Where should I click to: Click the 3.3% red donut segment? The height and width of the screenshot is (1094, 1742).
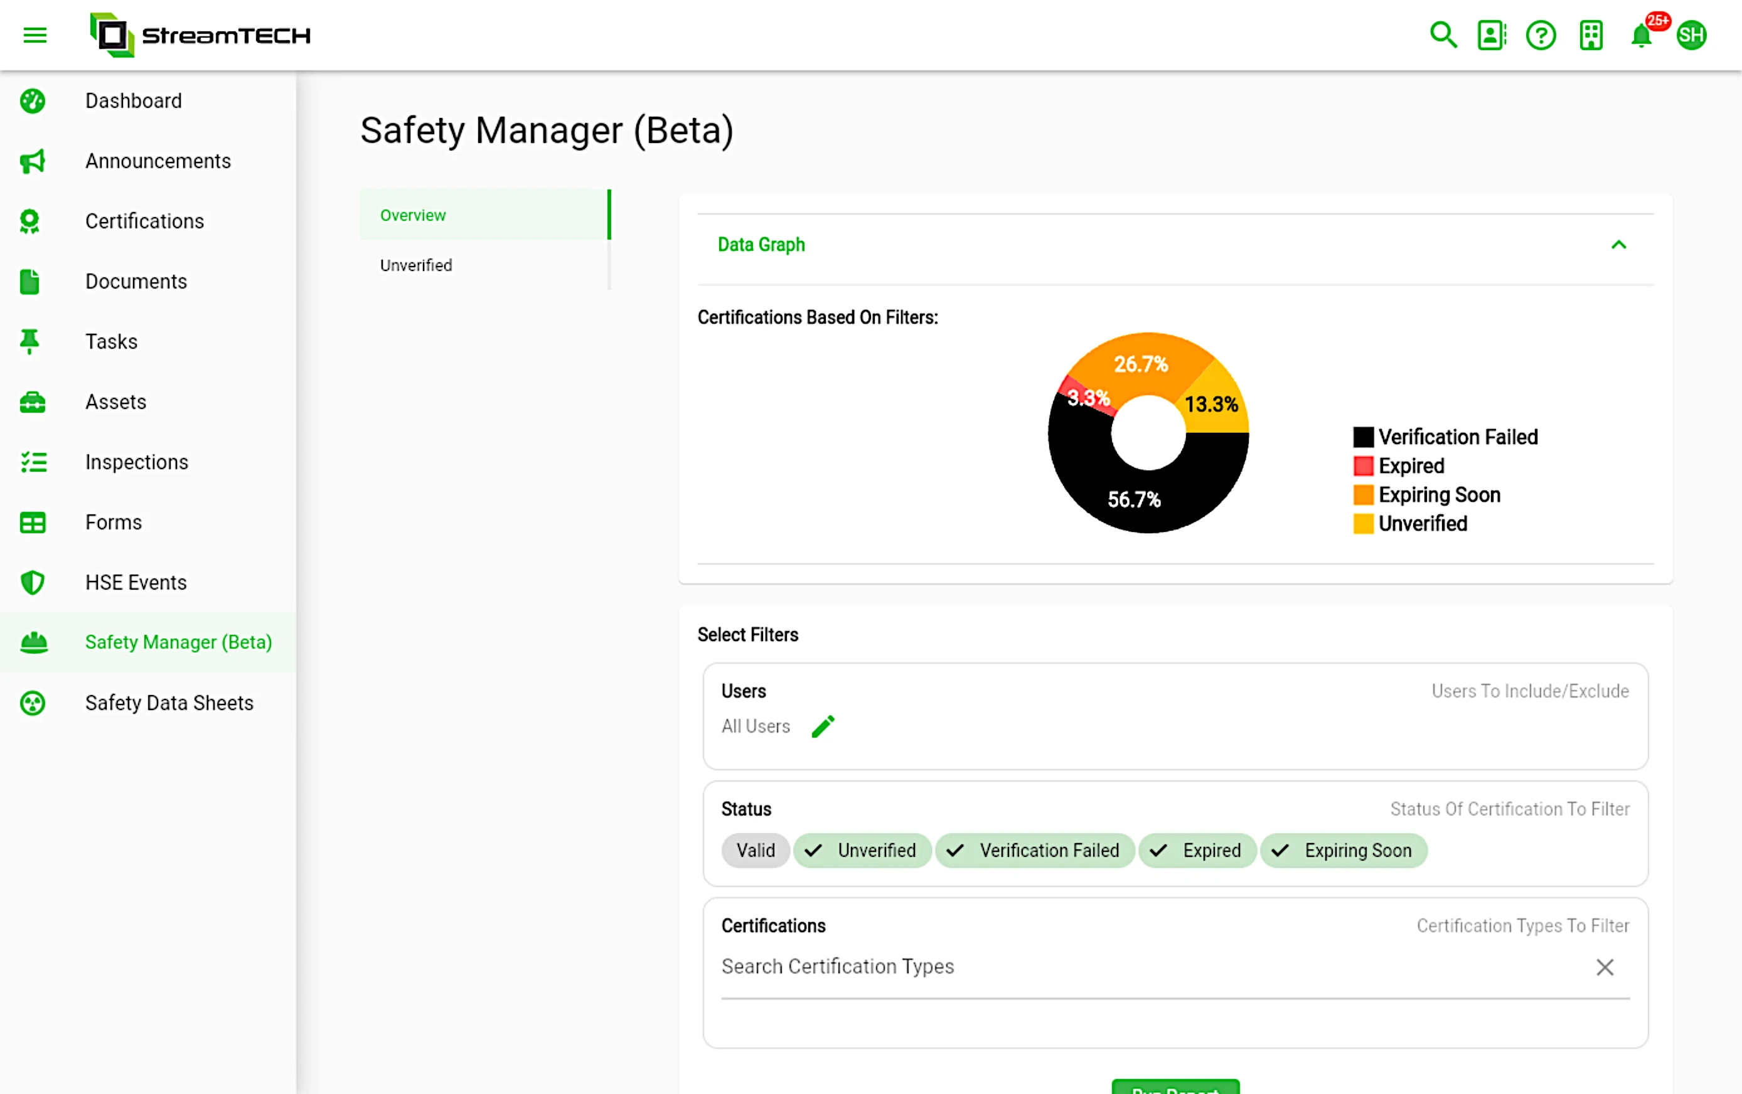click(x=1087, y=397)
